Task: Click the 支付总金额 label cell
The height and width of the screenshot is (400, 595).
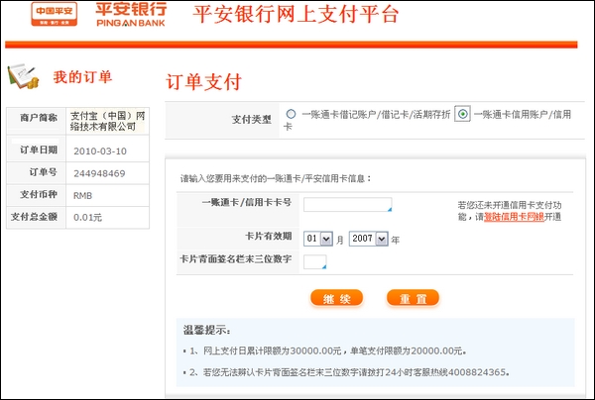Action: [37, 217]
